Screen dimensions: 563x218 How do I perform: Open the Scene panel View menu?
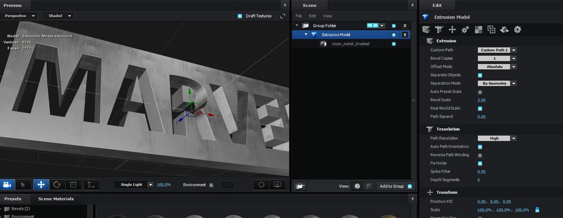click(x=327, y=16)
